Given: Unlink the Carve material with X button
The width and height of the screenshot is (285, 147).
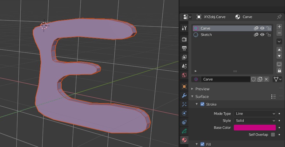Looking at the screenshot, I should coord(266,79).
